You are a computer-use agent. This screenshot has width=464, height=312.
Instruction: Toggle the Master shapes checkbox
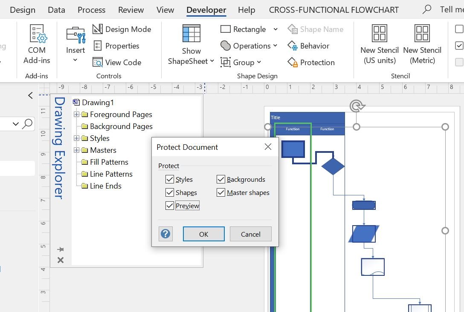click(x=221, y=193)
